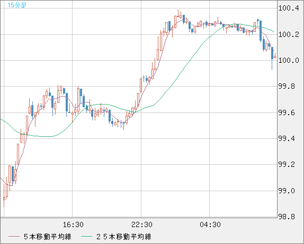Click the 100.4 price axis label
Image resolution: width=304 pixels, height=244 pixels.
tap(289, 8)
